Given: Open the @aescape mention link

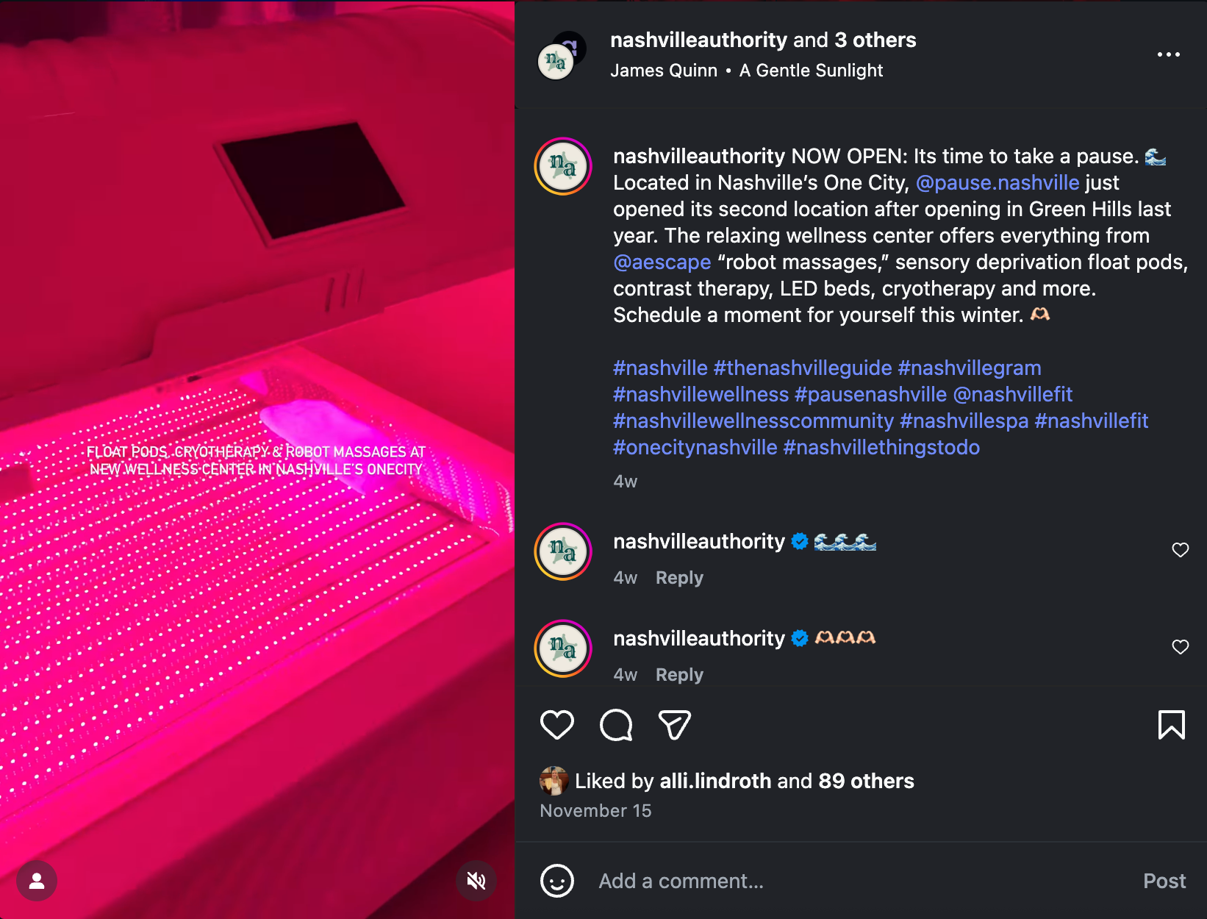Looking at the screenshot, I should [662, 262].
